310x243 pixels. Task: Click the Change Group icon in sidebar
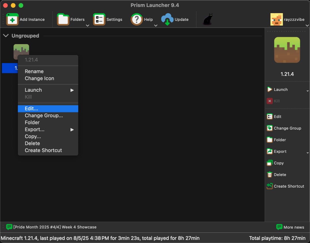270,128
